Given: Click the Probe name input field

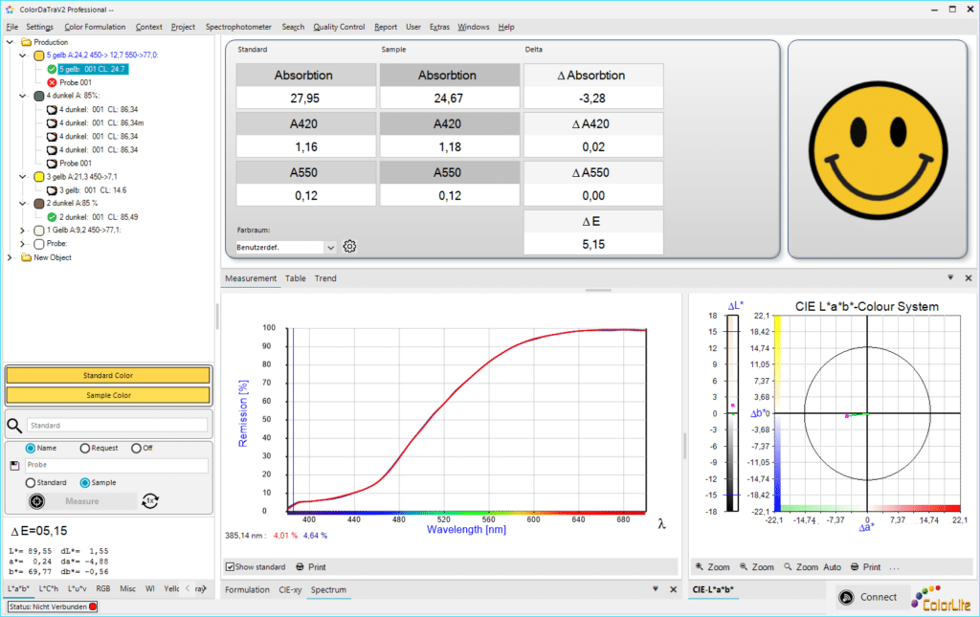Looking at the screenshot, I should point(117,465).
